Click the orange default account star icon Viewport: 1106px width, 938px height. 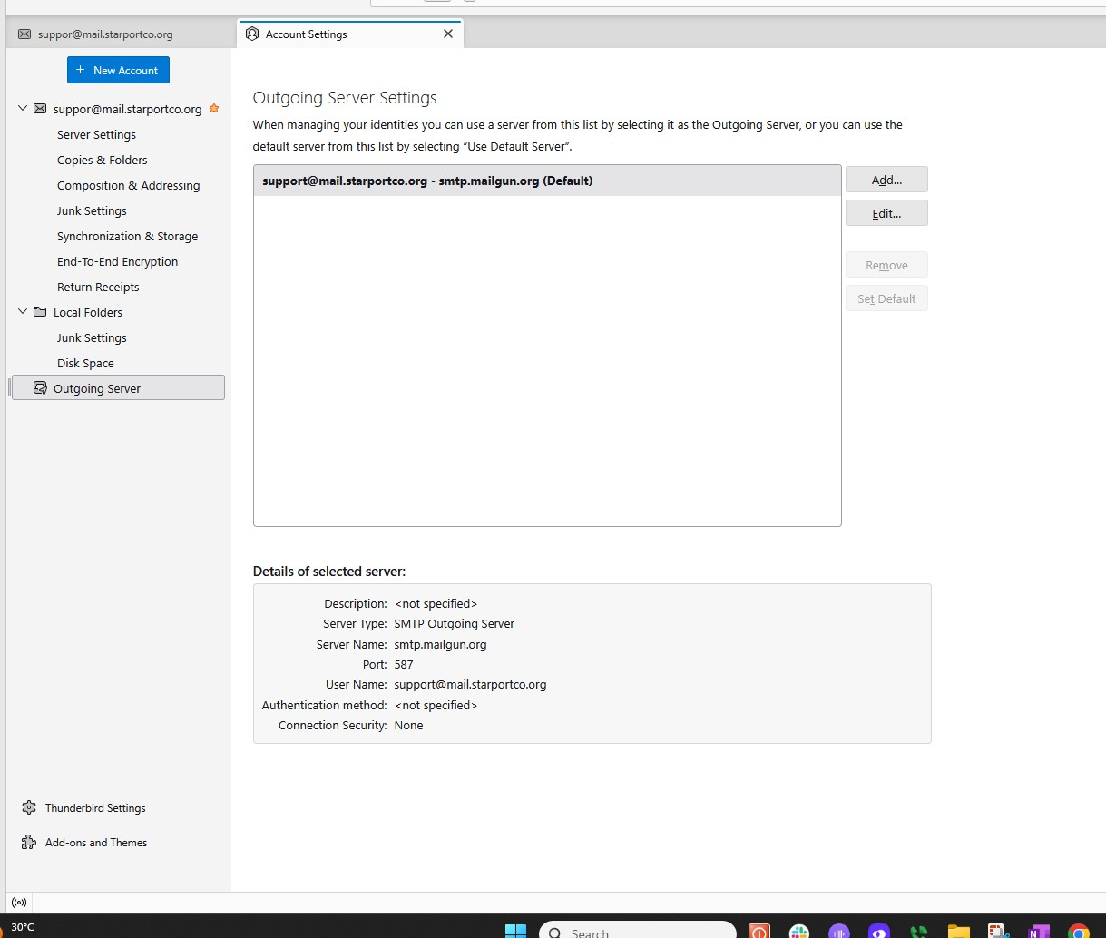(x=214, y=108)
